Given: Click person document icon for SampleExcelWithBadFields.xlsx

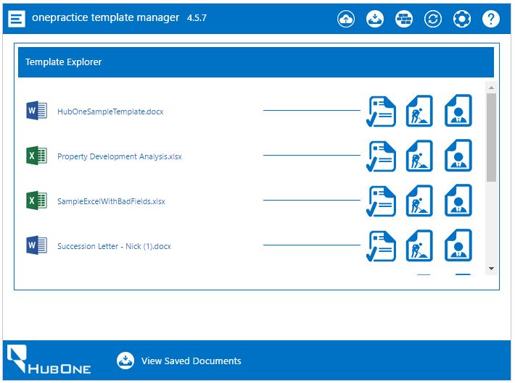Looking at the screenshot, I should coord(458,201).
